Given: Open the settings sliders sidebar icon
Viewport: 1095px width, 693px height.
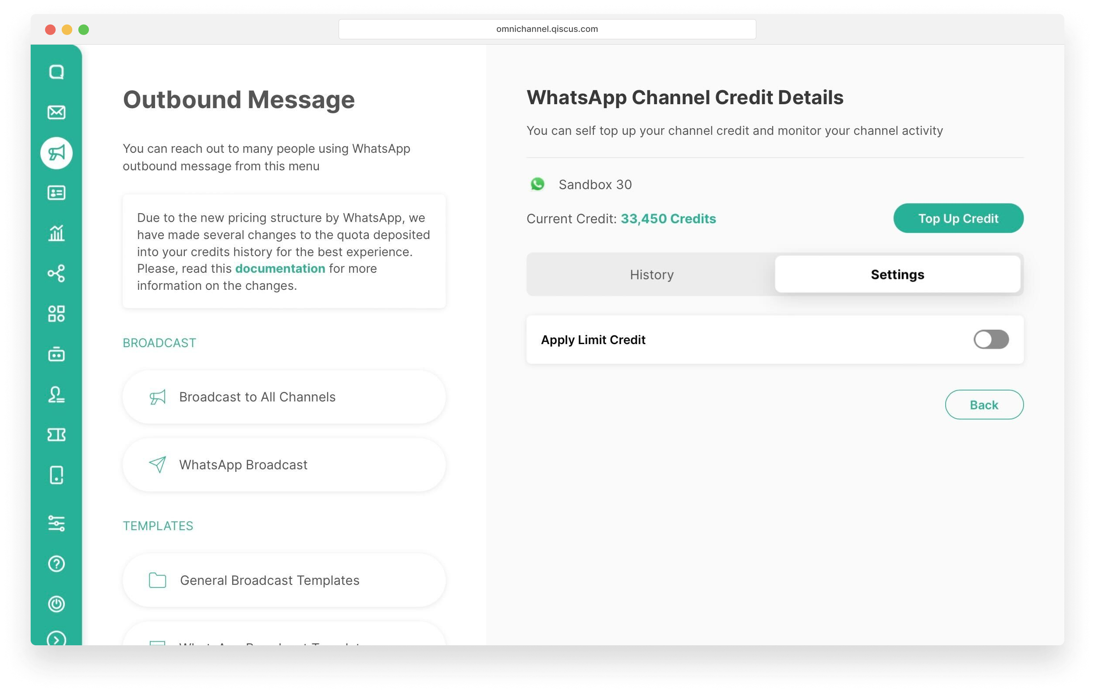Looking at the screenshot, I should click(x=57, y=524).
